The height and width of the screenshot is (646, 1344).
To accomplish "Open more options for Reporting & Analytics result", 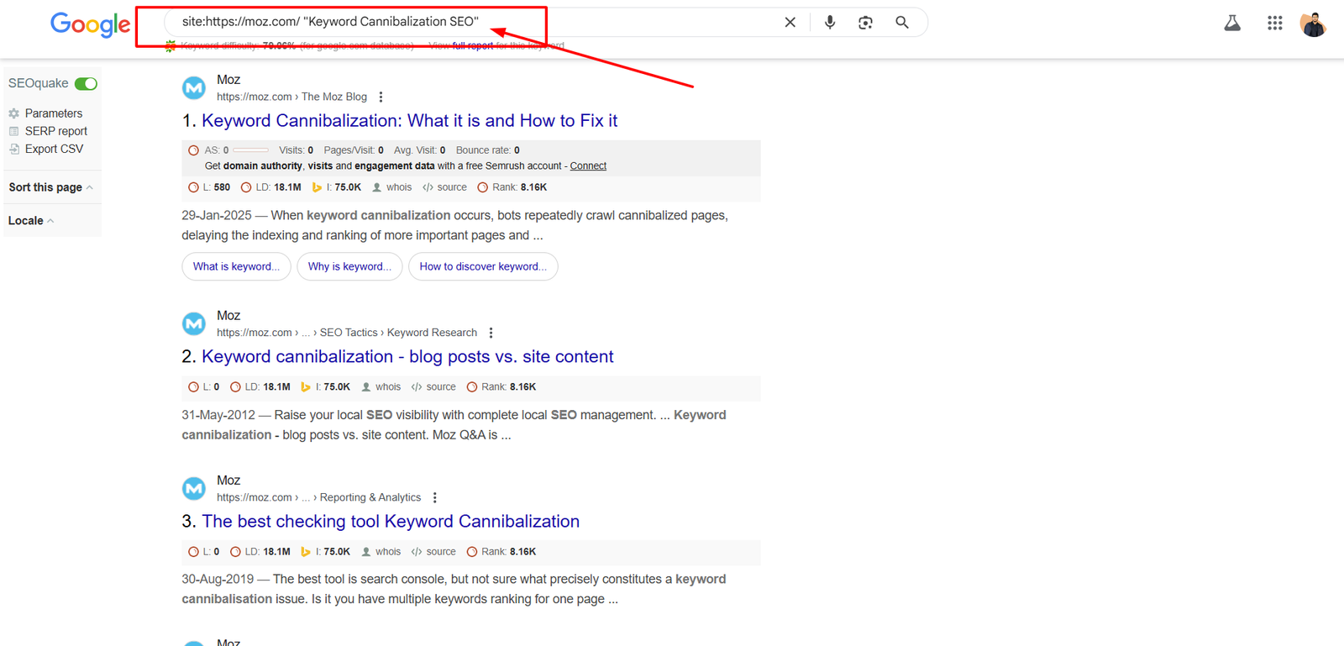I will [x=434, y=498].
